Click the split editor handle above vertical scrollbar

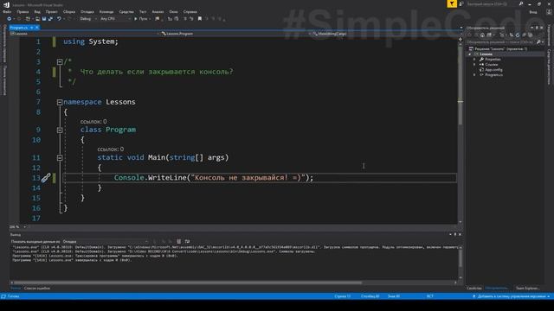461,39
